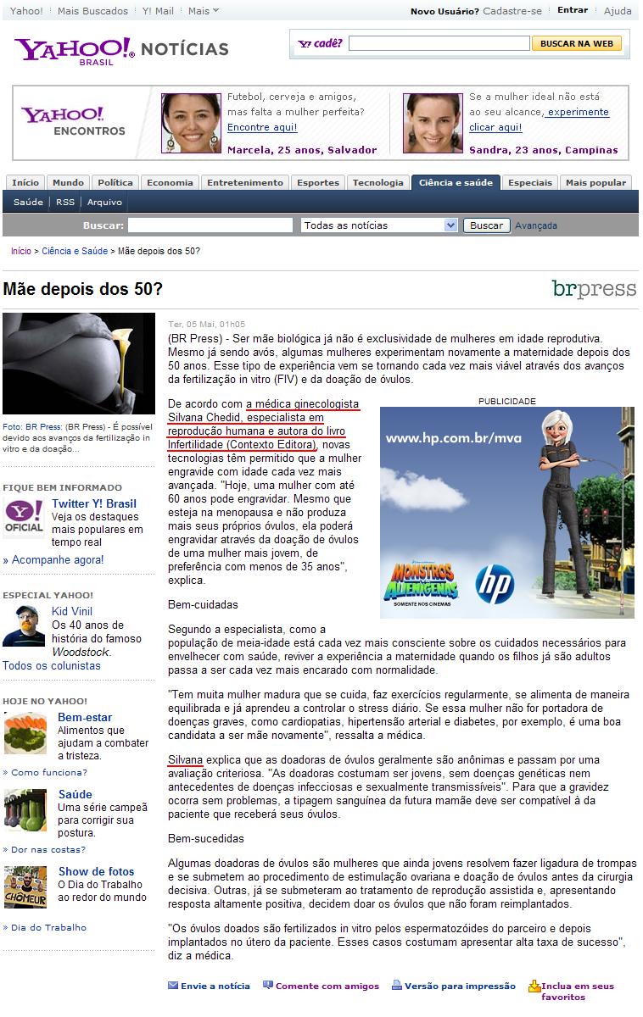Click the Yahoo! Encontros logo

coord(73,121)
